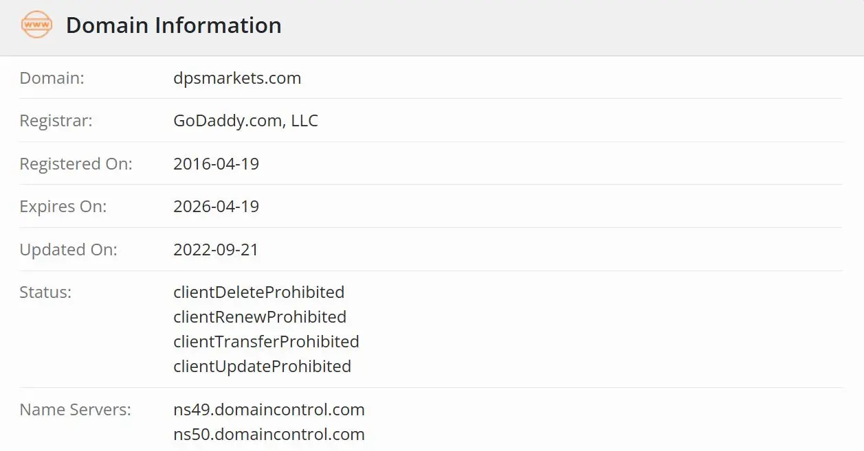Image resolution: width=864 pixels, height=451 pixels.
Task: Click the clientUpdateProhibited status
Action: tap(262, 367)
